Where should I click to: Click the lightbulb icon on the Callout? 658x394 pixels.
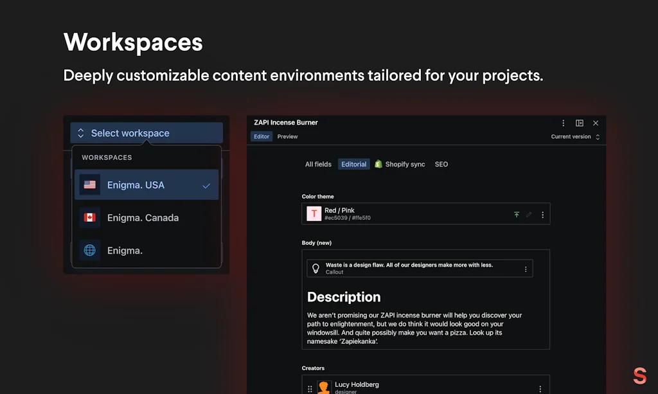pos(316,268)
